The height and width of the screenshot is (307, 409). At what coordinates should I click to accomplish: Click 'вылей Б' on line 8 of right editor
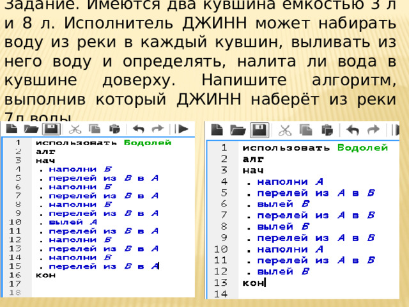pyautogui.click(x=283, y=226)
